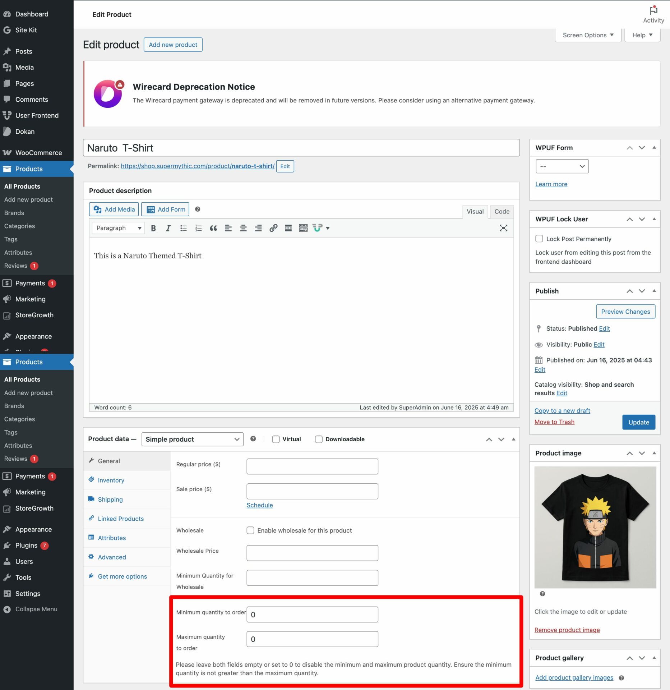The image size is (670, 690).
Task: Click the help icon beside product type
Action: [x=253, y=439]
